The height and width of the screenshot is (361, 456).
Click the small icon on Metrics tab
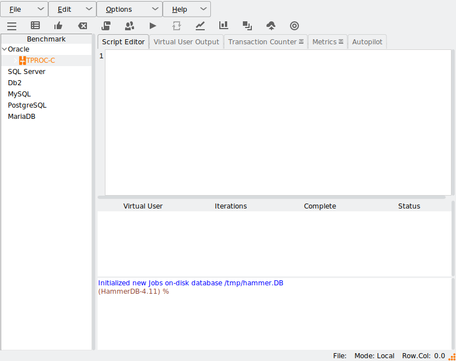(341, 41)
